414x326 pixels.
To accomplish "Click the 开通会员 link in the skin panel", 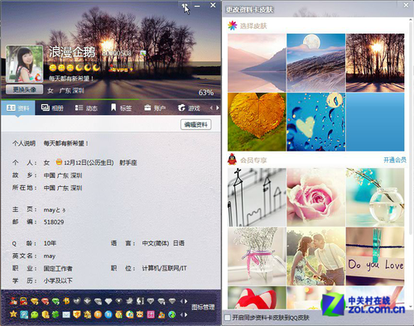I will [x=395, y=160].
